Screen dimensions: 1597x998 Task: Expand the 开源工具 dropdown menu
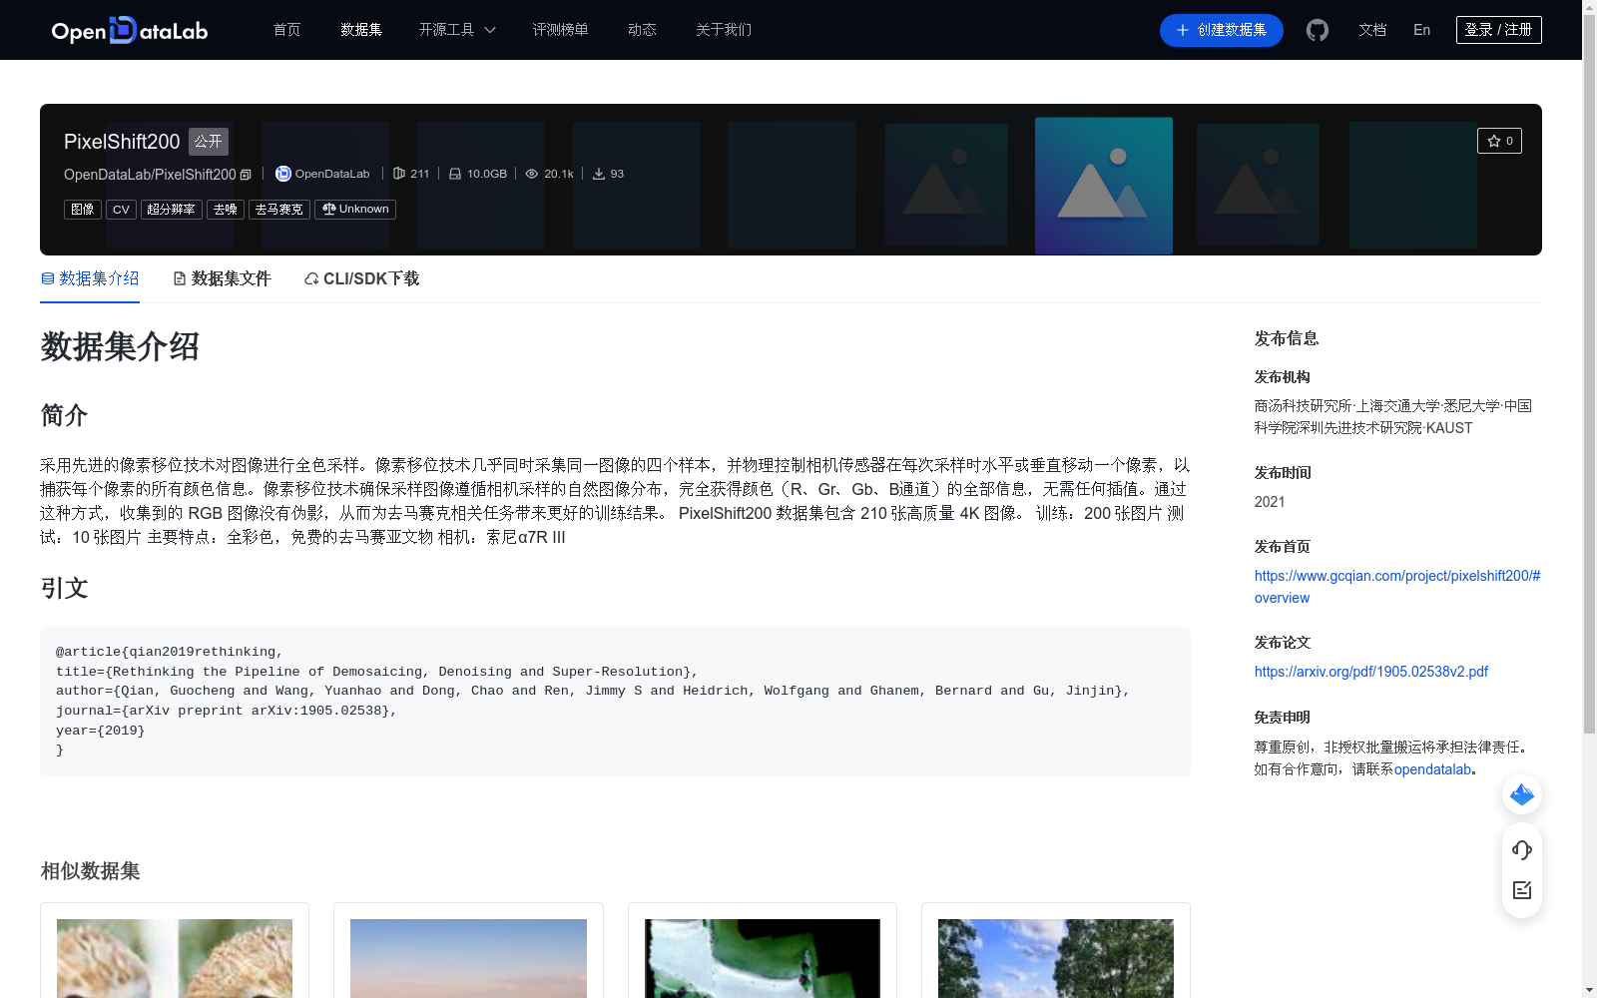(x=457, y=30)
